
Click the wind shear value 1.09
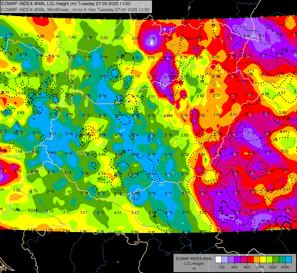(x=152, y=39)
